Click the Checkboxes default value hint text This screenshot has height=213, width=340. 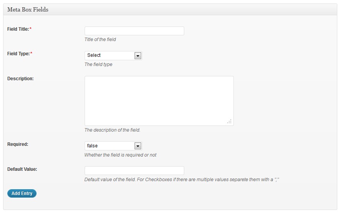point(182,180)
